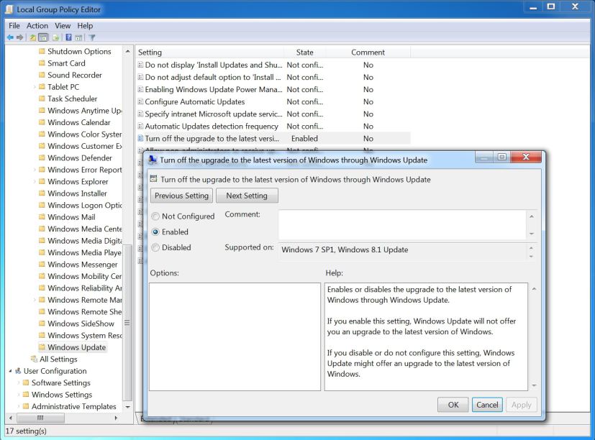
Task: Open the Action menu
Action: (x=37, y=25)
